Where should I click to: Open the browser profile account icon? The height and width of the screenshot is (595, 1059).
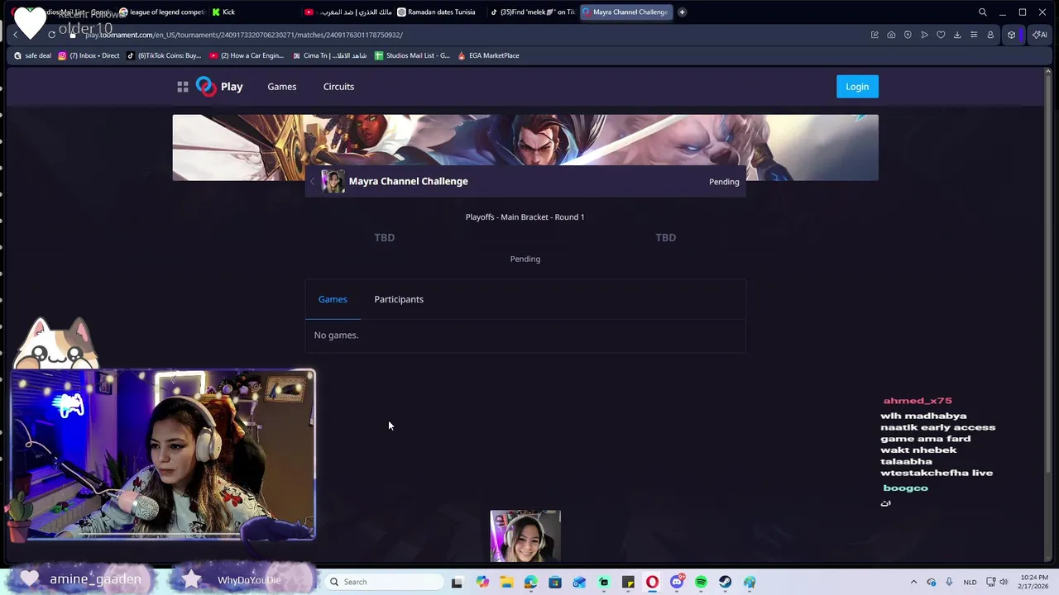click(x=990, y=35)
